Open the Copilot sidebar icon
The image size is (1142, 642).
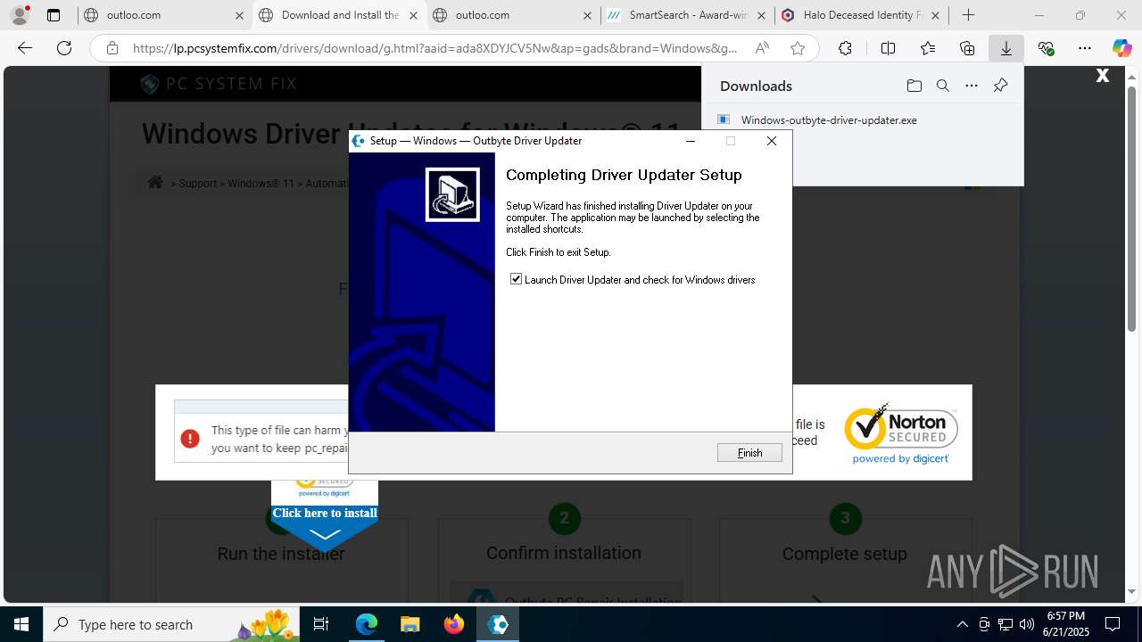click(1121, 48)
